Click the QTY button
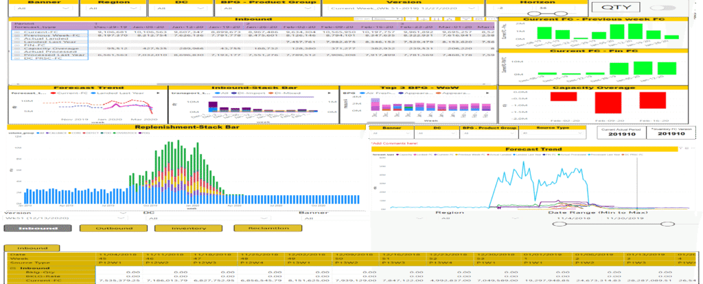Screen dimensions: 703x284 [x=616, y=7]
